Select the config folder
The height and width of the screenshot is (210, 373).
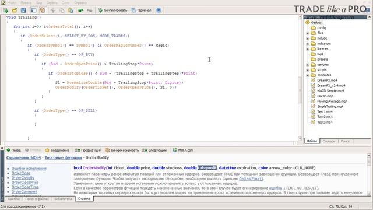[x=321, y=27]
